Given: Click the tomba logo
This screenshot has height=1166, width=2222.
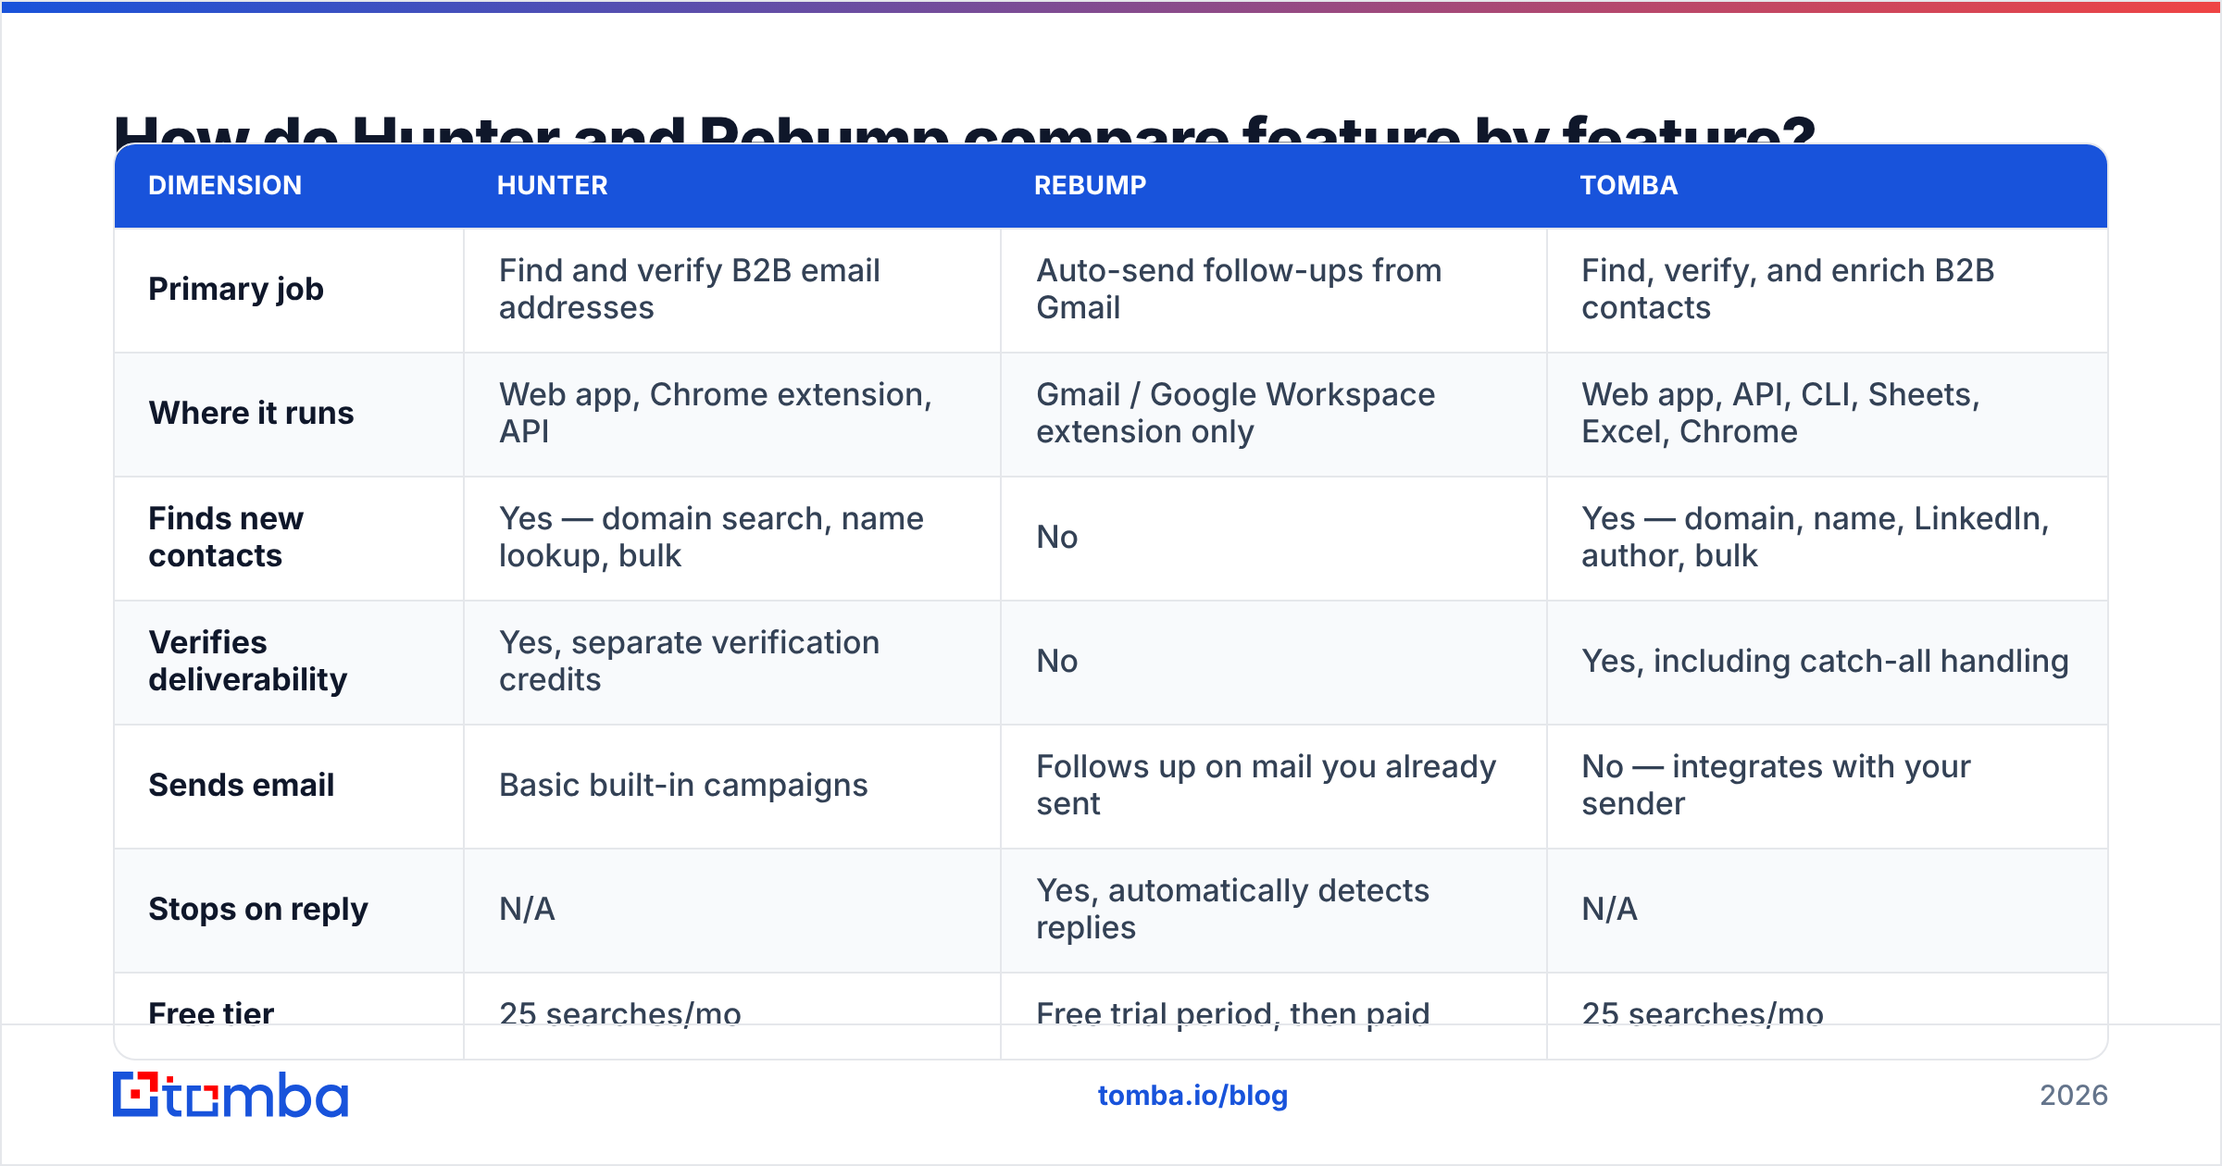Looking at the screenshot, I should coord(231,1095).
